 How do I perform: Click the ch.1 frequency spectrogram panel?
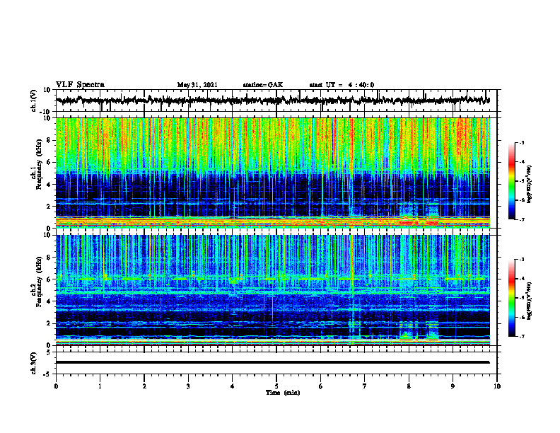click(x=273, y=173)
